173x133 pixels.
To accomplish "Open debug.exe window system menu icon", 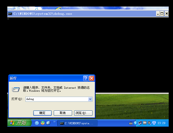I will pos(10,14).
